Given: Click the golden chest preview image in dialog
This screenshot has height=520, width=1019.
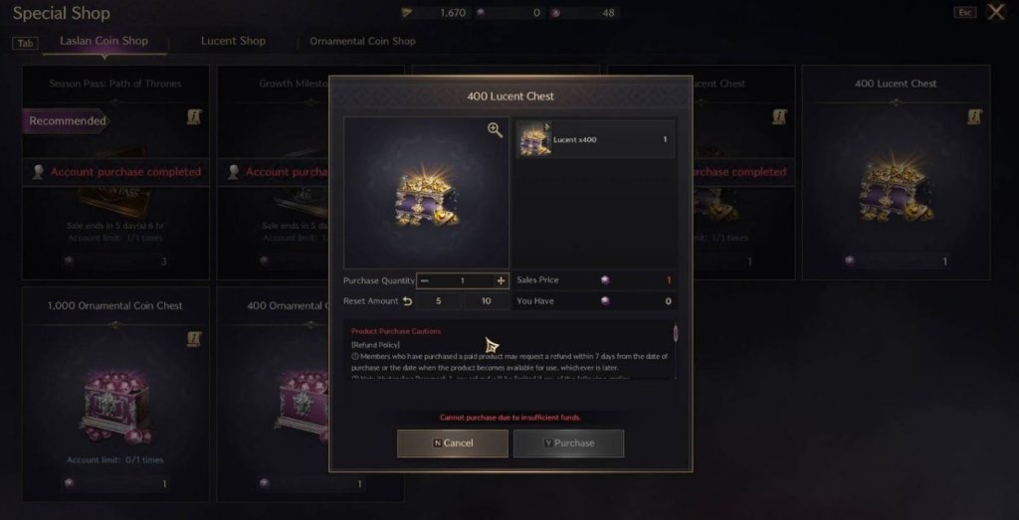Looking at the screenshot, I should (426, 193).
